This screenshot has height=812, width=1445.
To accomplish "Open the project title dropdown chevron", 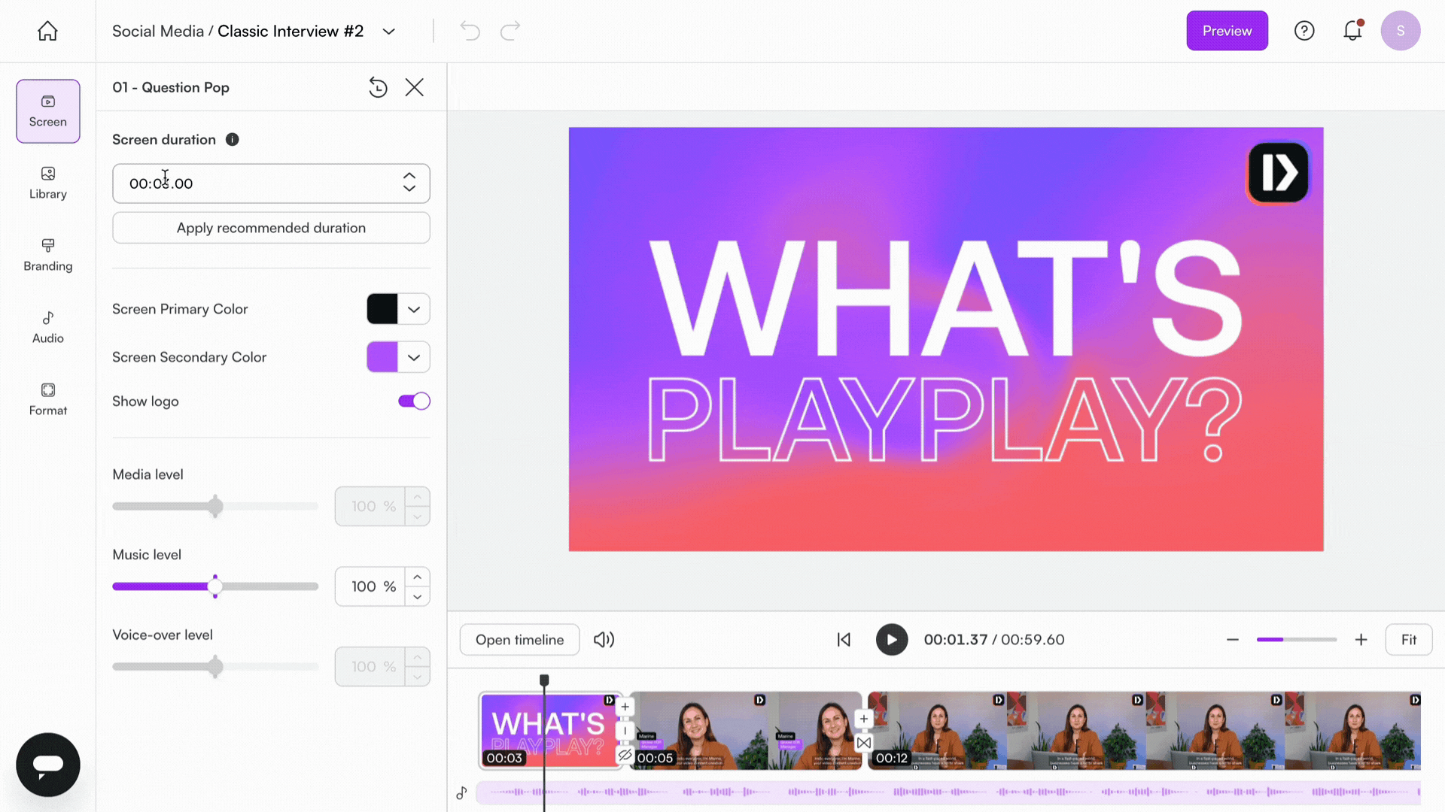I will pyautogui.click(x=388, y=32).
